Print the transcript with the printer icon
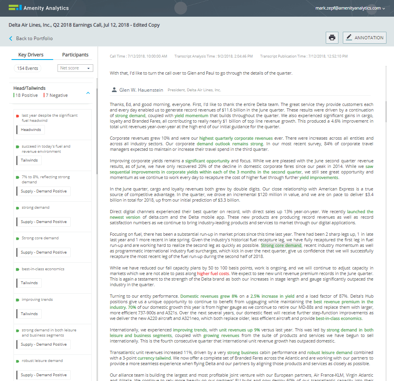 (x=332, y=38)
